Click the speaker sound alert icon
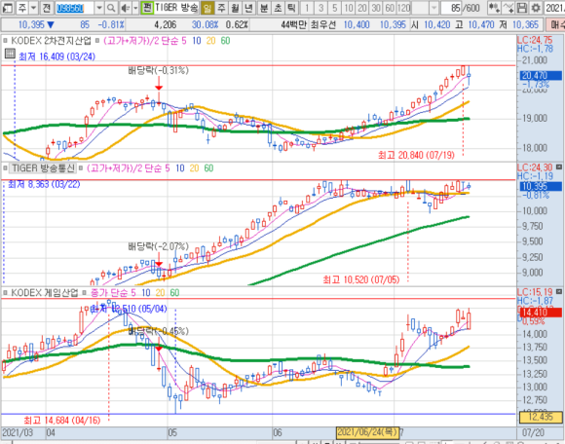This screenshot has width=565, height=444. coord(125,8)
